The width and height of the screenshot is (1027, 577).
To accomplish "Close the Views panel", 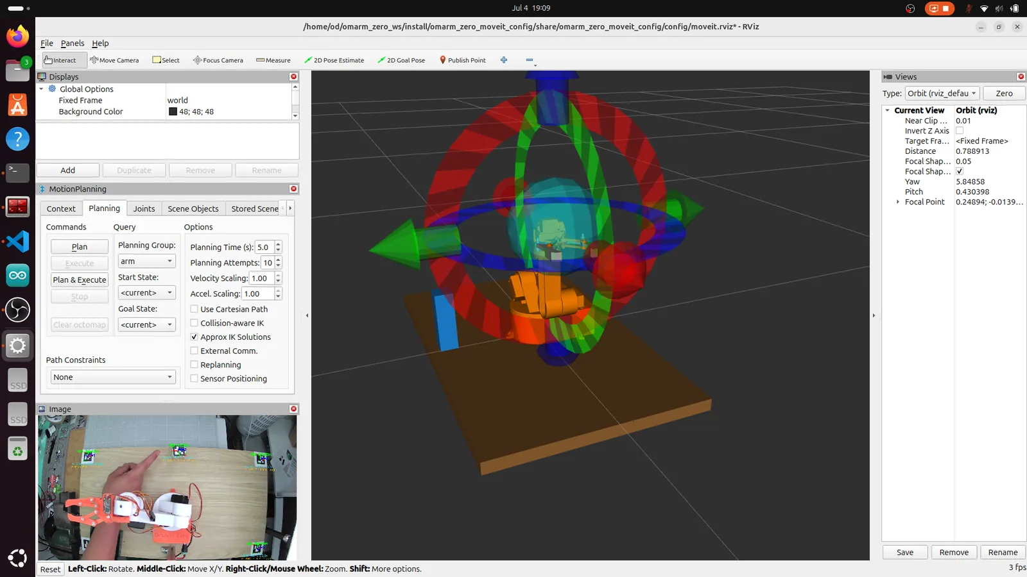I will pyautogui.click(x=1021, y=76).
